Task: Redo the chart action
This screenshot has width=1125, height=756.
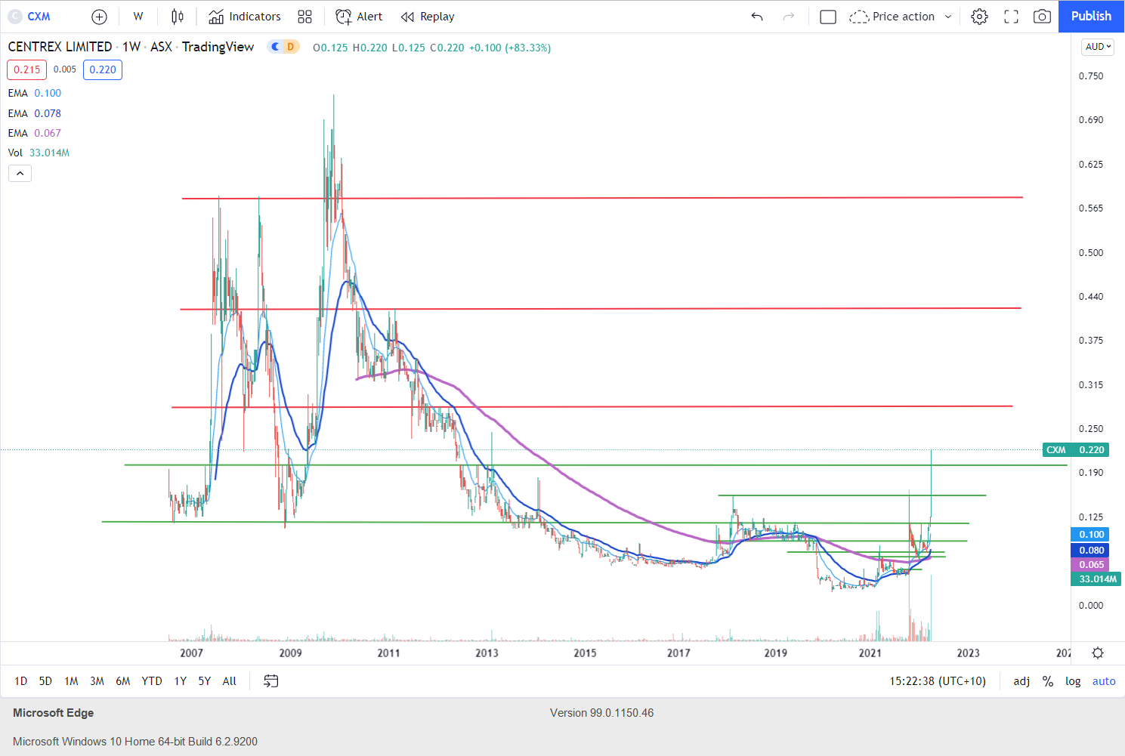Action: pyautogui.click(x=789, y=17)
